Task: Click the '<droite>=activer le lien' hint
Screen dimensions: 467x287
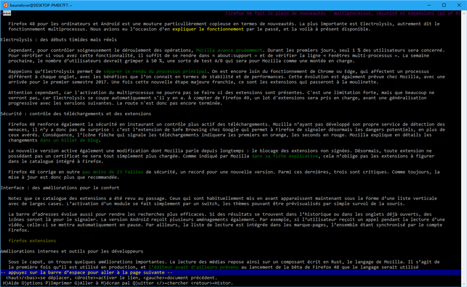Action: pyautogui.click(x=106, y=278)
